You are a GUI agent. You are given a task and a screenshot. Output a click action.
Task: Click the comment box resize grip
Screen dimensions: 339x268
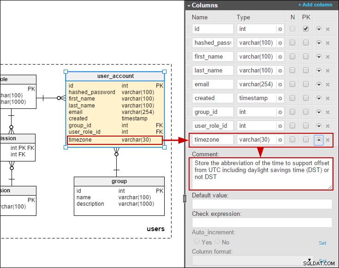tap(330, 187)
